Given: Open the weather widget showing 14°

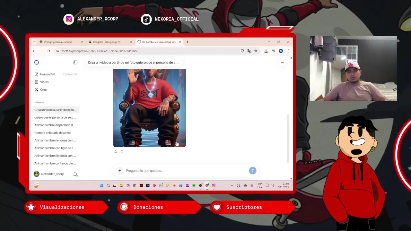Looking at the screenshot, I should (36, 185).
